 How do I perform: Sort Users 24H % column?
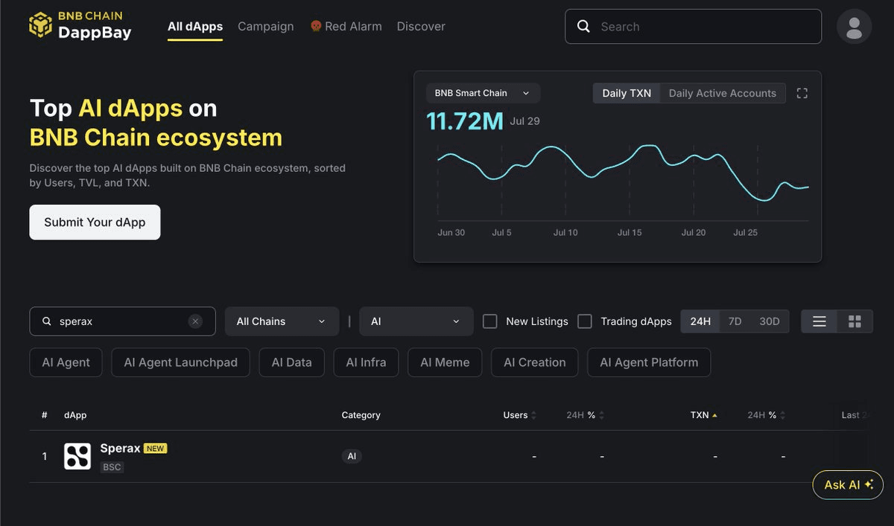click(601, 415)
